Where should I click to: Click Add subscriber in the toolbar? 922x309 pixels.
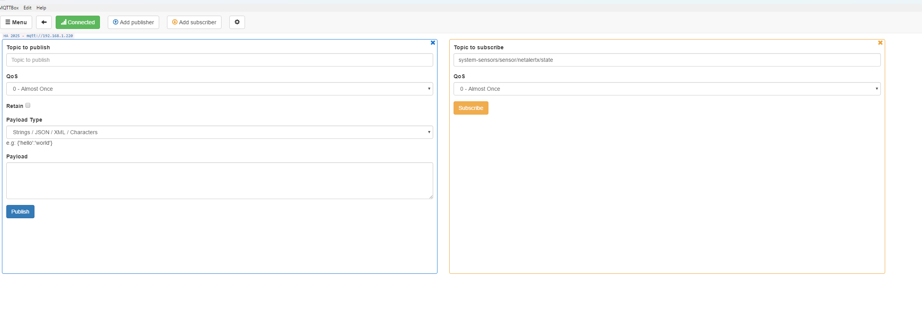194,22
